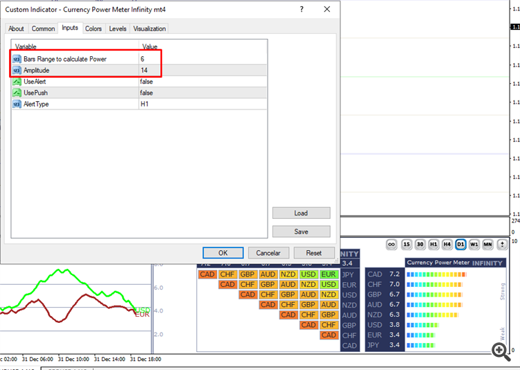Click the NZD cell in matrix top row
Image resolution: width=520 pixels, height=370 pixels.
(288, 274)
